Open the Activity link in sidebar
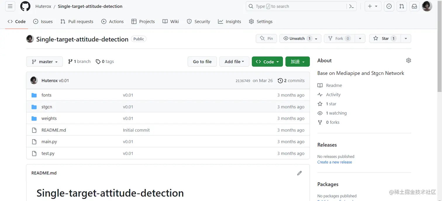The width and height of the screenshot is (442, 201). [x=329, y=95]
